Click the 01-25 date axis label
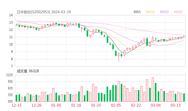The image size is (188, 111). [x=96, y=105]
